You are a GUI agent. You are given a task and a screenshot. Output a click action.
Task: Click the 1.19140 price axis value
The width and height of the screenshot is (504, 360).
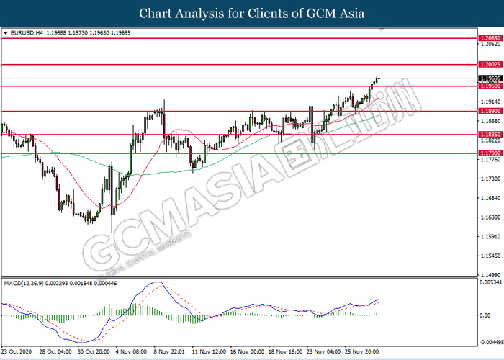point(490,102)
